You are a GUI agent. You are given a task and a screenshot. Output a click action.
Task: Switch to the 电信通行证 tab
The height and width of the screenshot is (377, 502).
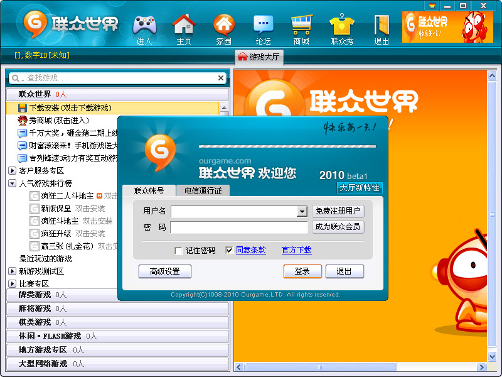click(x=203, y=191)
